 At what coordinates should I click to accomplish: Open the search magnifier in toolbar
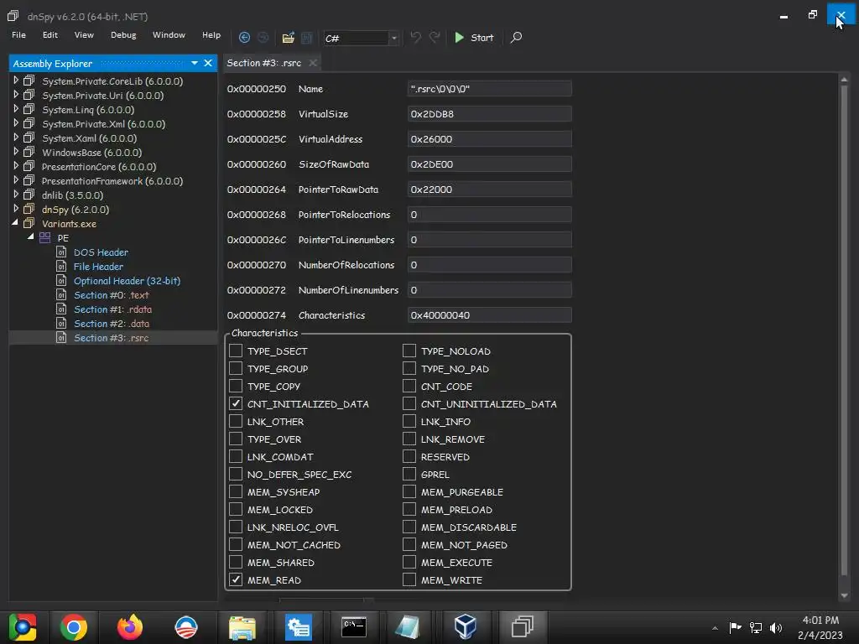(x=516, y=37)
